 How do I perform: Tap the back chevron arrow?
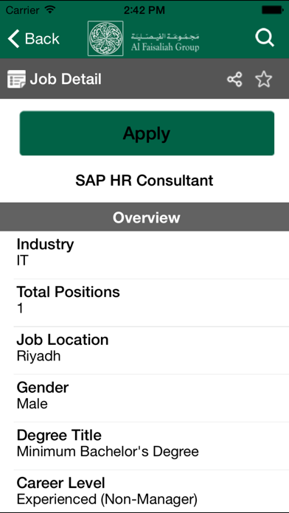tap(14, 38)
